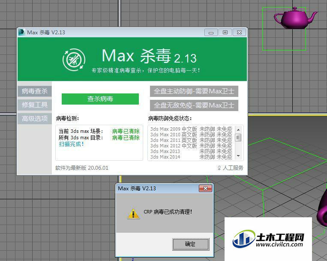Select row 3ds Max 2011 英文版

191,140
